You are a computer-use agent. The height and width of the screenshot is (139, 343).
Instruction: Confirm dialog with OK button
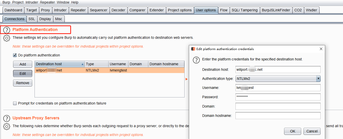(293, 131)
